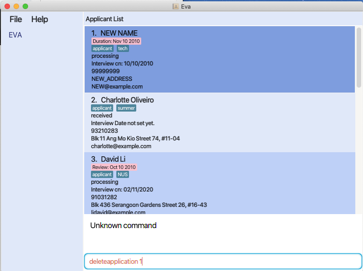Viewport: 363px width, 271px height.
Task: Click Interview on: 02/11/2020 text
Action: pyautogui.click(x=122, y=190)
